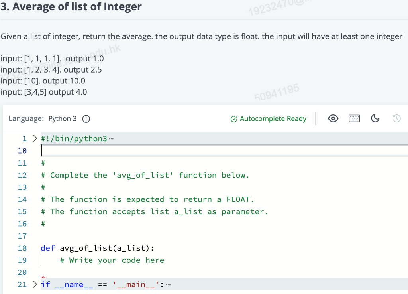This screenshot has height=294, width=408.
Task: Open the edit history restore icon
Action: point(397,118)
